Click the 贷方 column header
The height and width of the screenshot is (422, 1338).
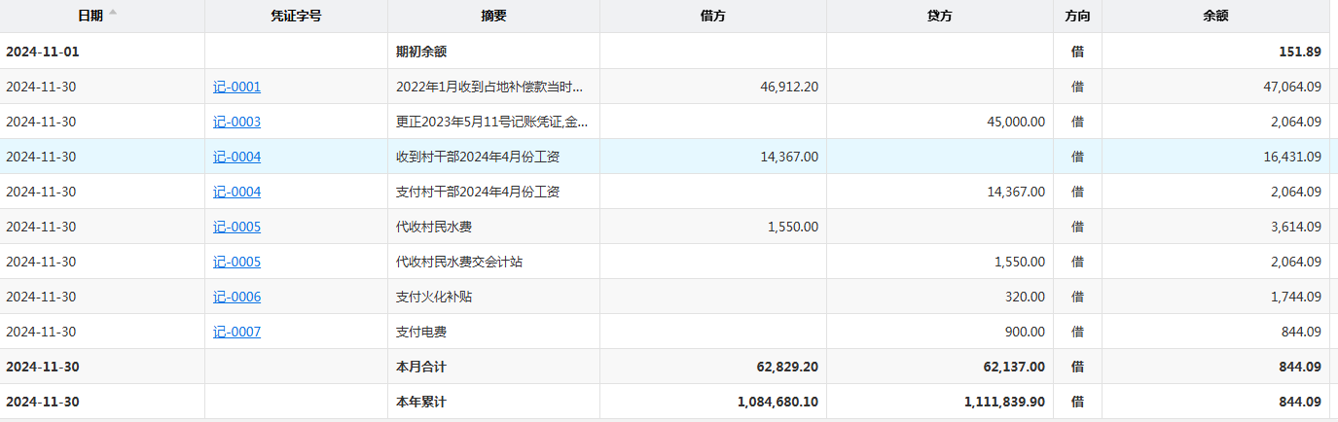point(940,16)
